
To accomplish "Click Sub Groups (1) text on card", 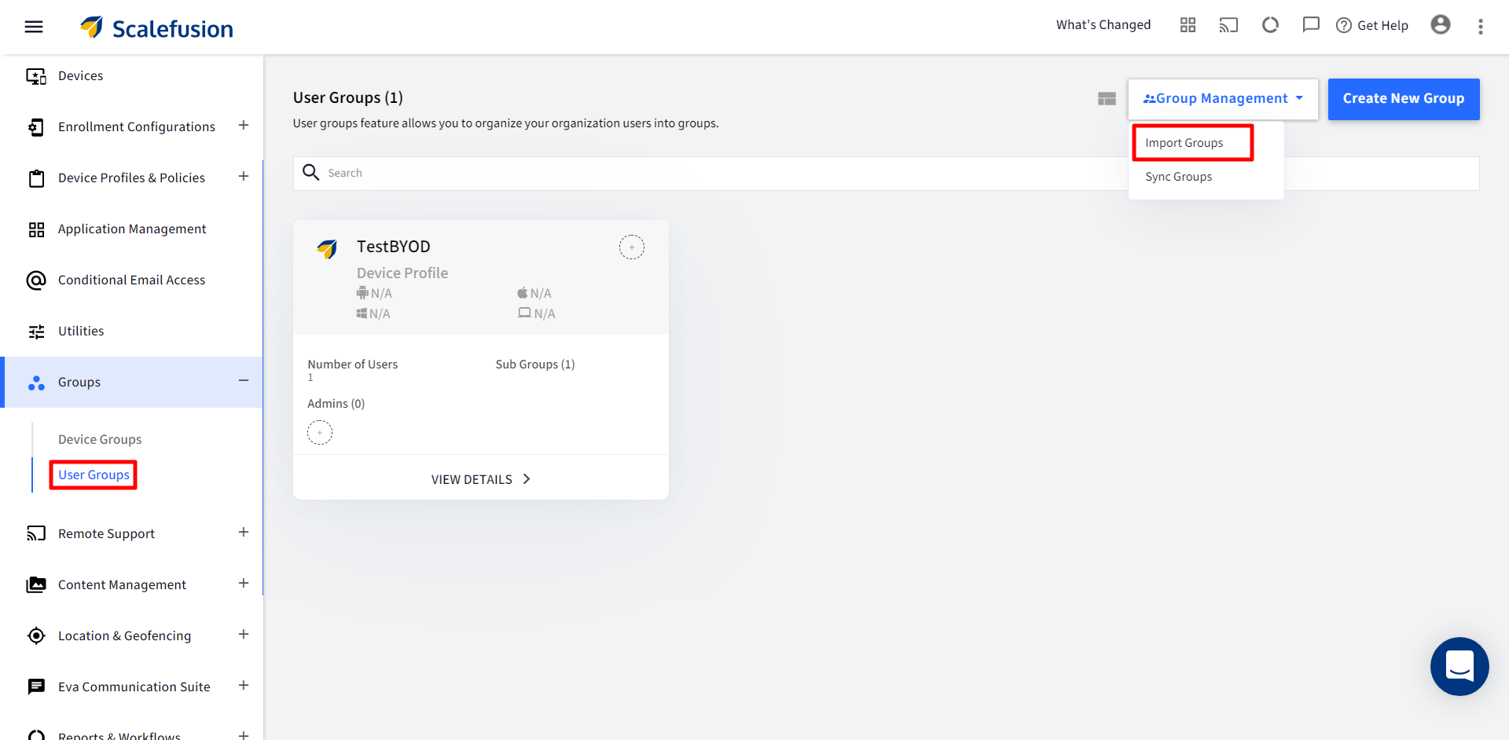I will pos(535,365).
